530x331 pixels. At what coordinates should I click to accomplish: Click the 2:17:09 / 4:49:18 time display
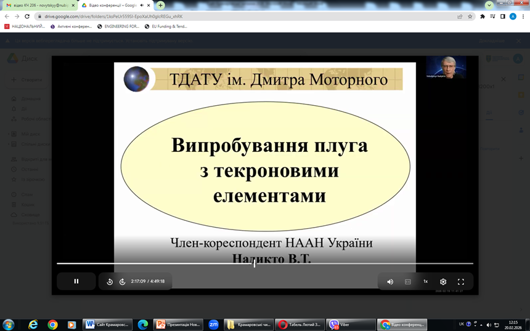click(x=148, y=281)
